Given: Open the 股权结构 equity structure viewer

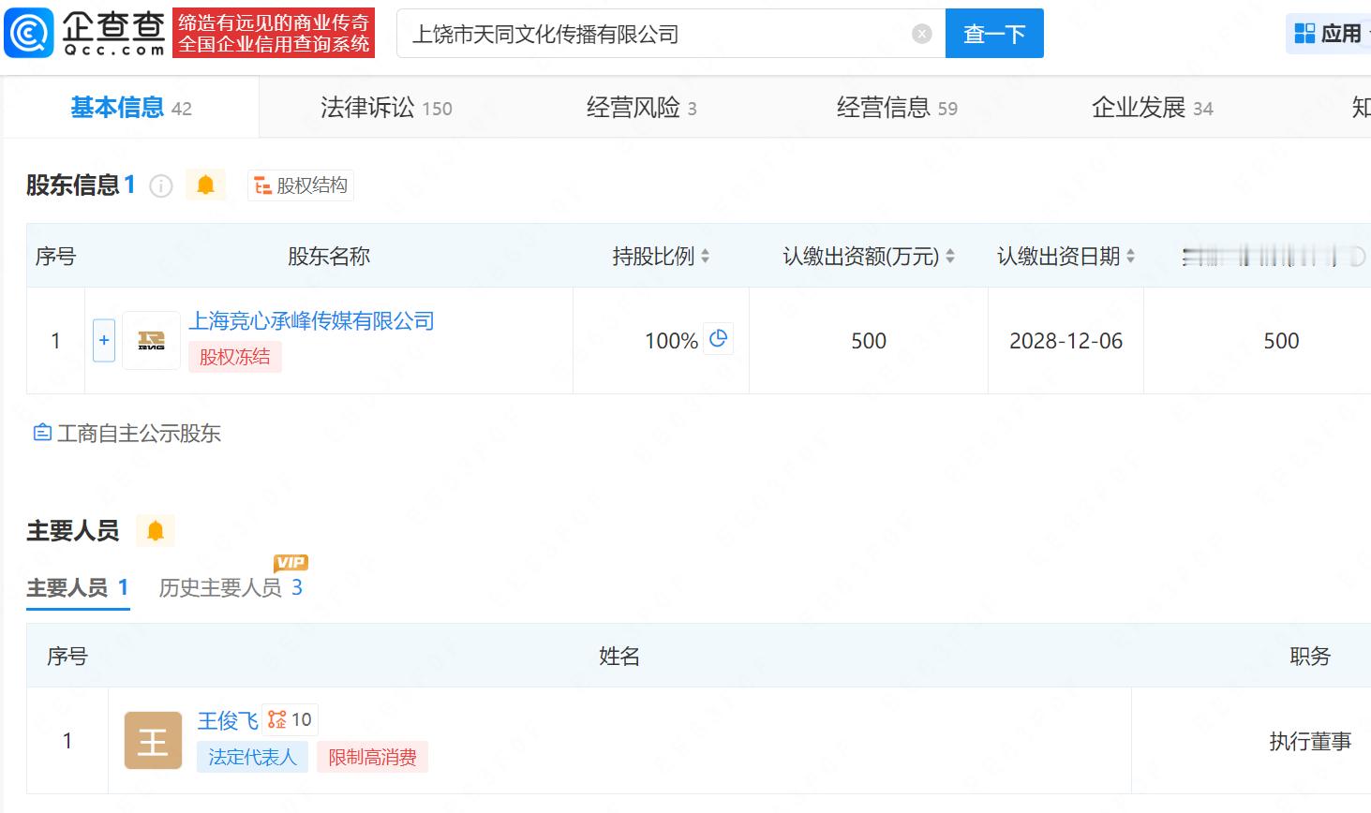Looking at the screenshot, I should [300, 185].
